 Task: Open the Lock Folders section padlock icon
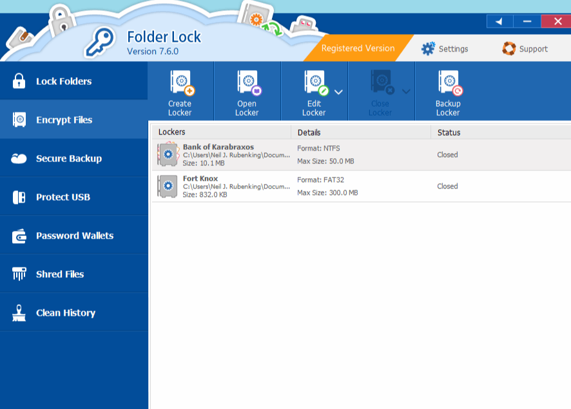pos(19,80)
